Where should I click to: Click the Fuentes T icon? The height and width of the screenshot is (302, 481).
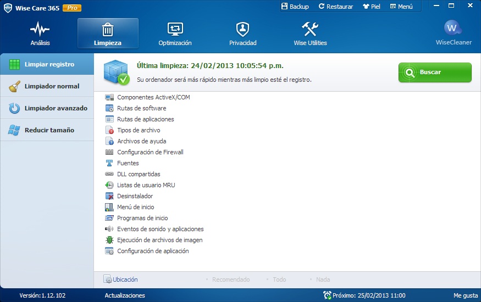click(109, 163)
